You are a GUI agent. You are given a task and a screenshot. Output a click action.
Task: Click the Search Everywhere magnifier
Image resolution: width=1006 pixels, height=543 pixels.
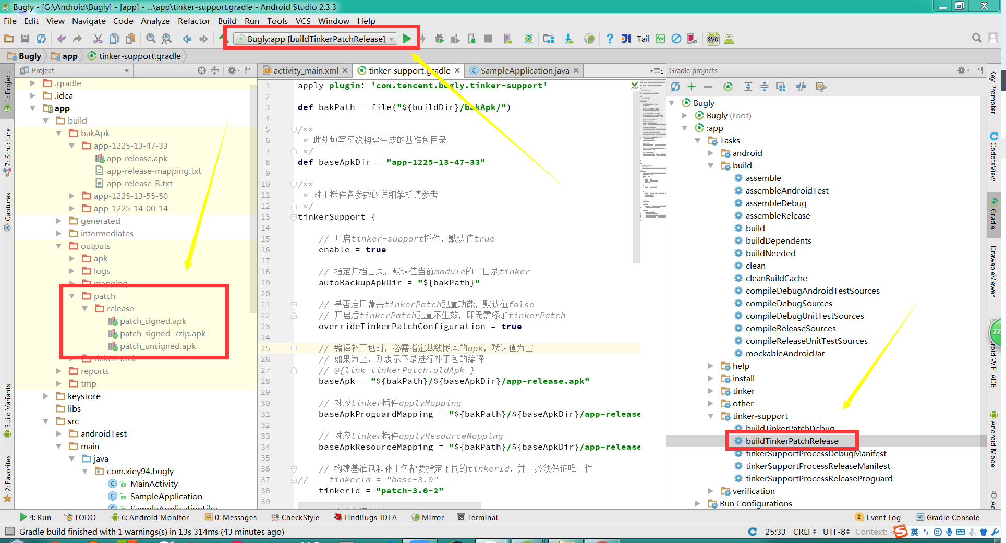click(977, 38)
